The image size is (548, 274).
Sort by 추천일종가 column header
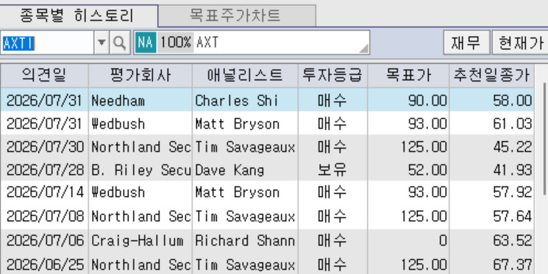coord(491,75)
